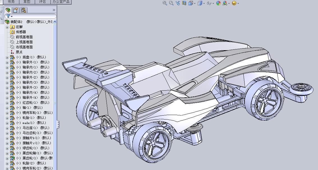Expand the 轴承外<1> component
318x170 pixels.
tap(7, 63)
